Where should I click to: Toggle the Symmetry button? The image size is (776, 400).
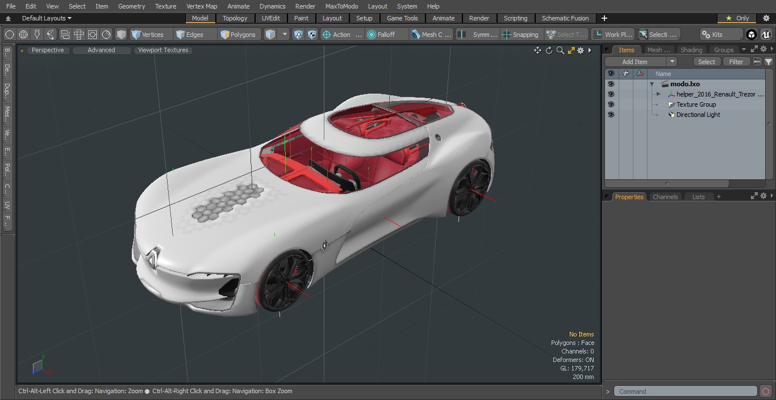pos(478,35)
